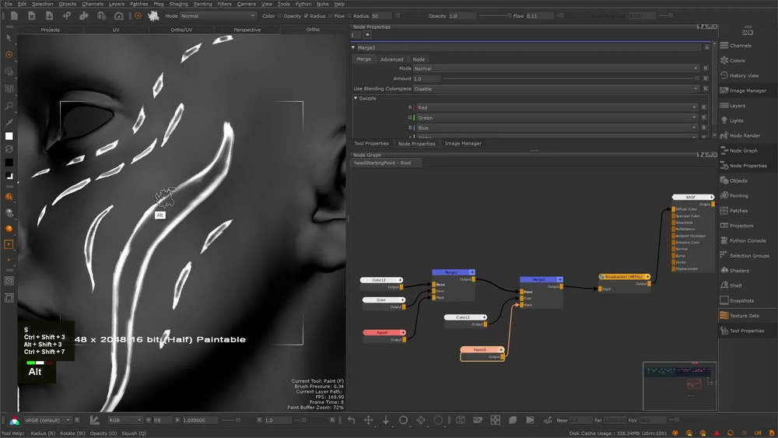
Task: Click the Radius value field showing 50
Action: [x=381, y=16]
